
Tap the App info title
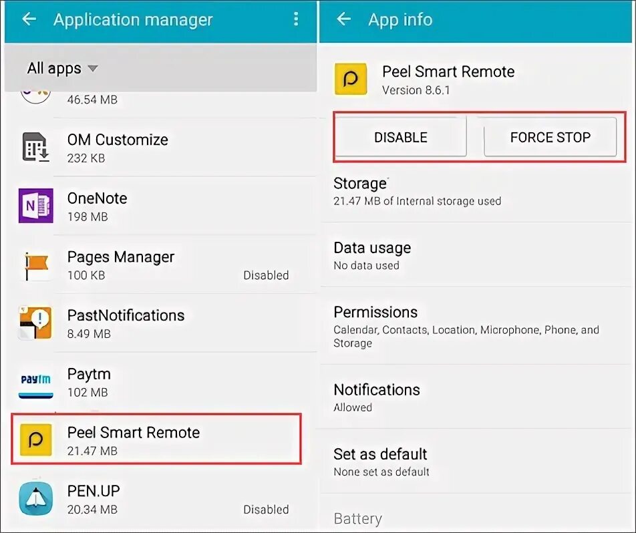[x=400, y=19]
